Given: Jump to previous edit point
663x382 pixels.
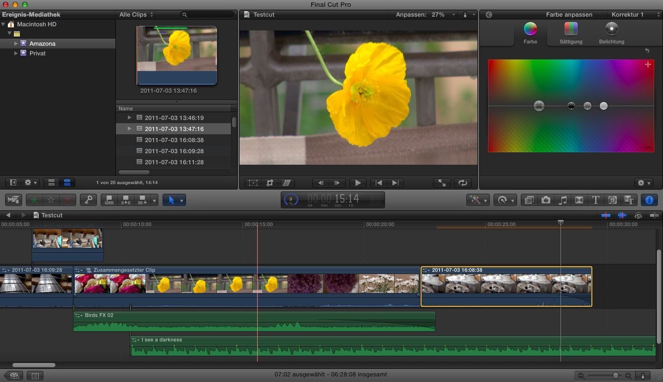Looking at the screenshot, I should (379, 183).
